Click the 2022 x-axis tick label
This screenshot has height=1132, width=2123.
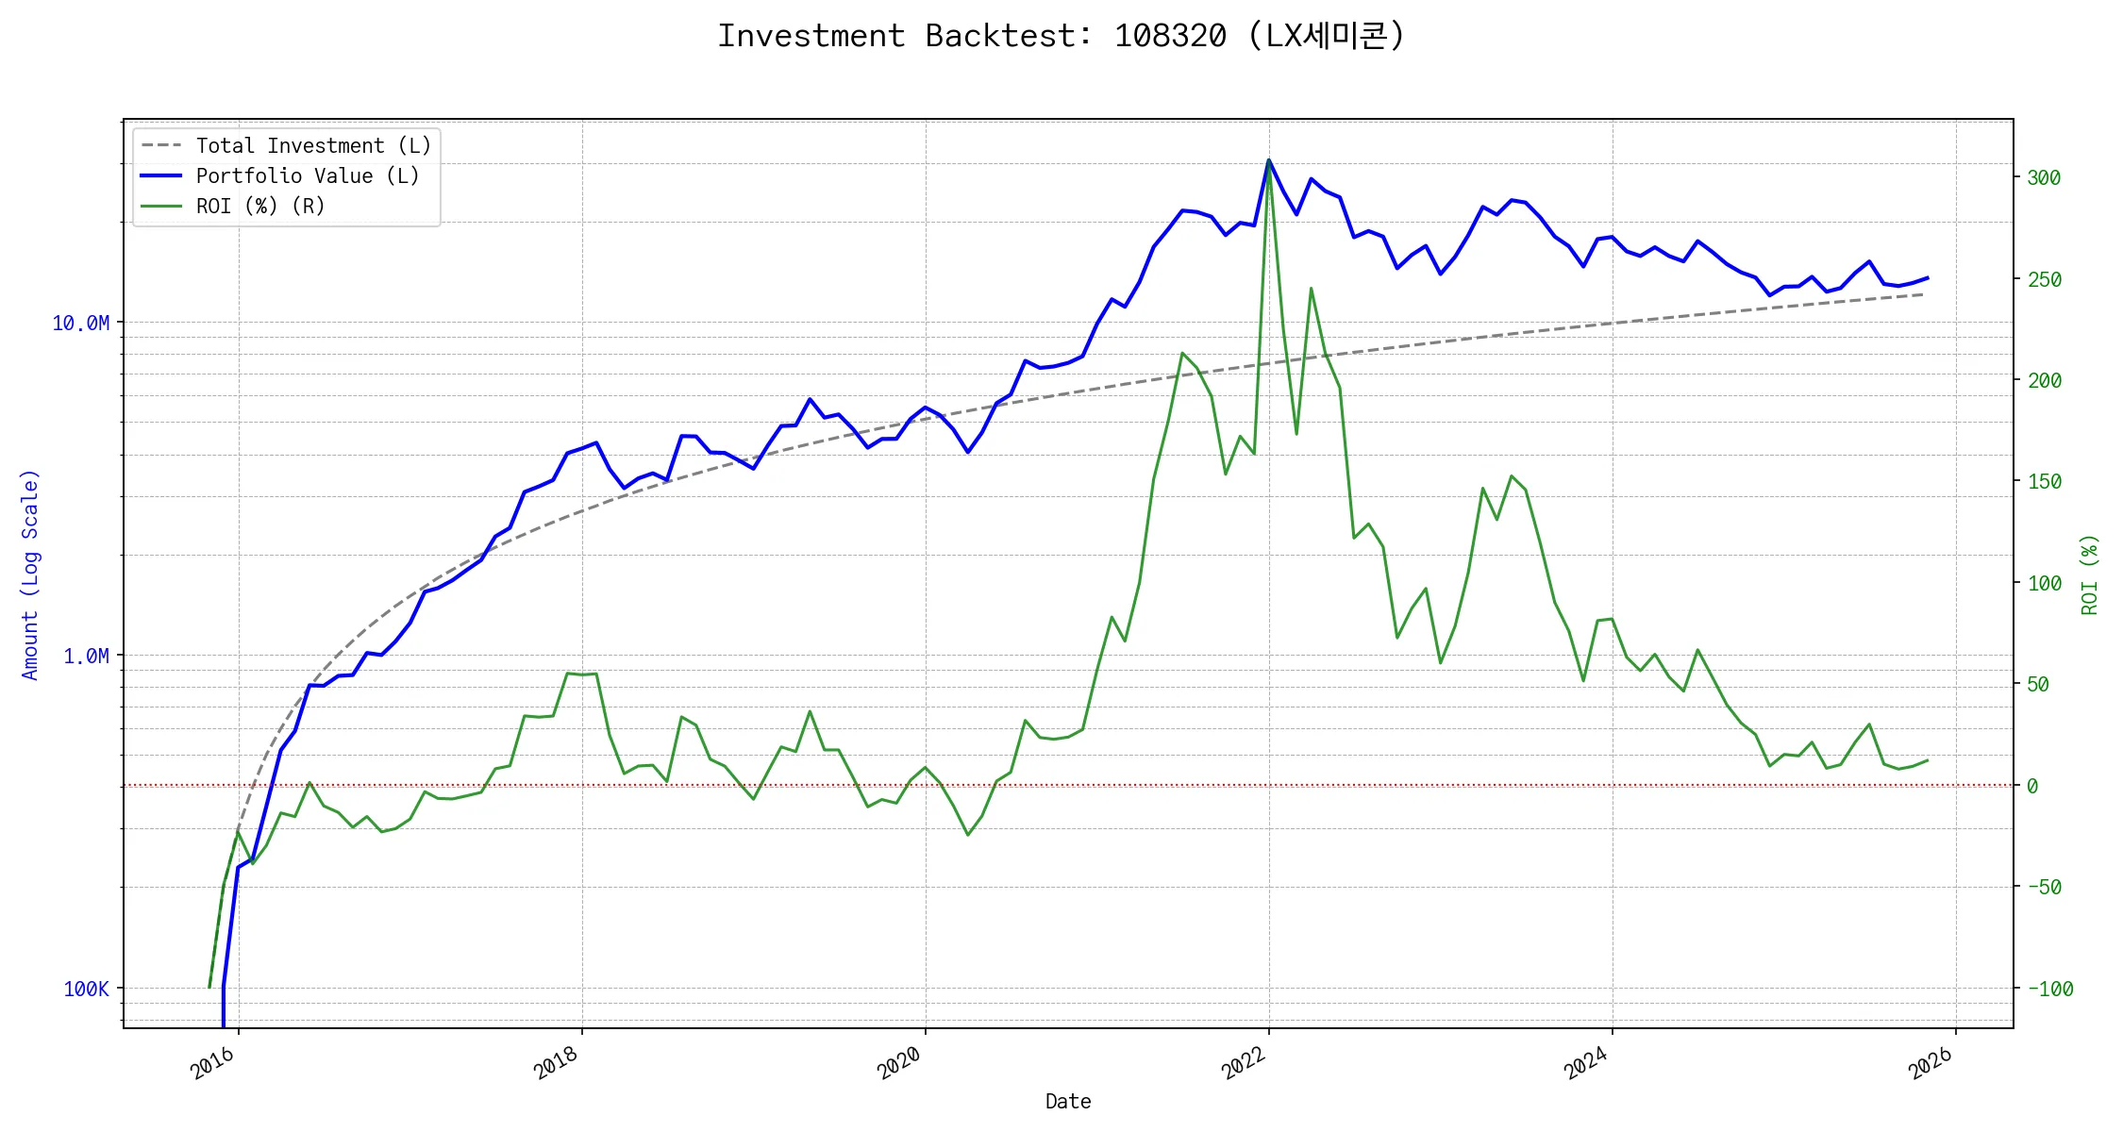[x=1243, y=1063]
